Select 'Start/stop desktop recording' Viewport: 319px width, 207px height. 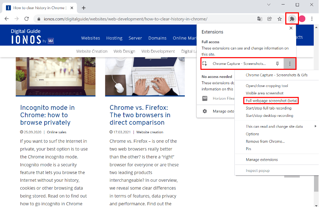click(x=269, y=115)
